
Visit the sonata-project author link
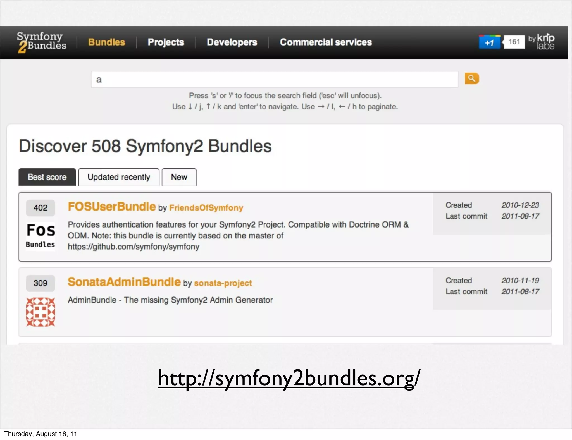pyautogui.click(x=223, y=283)
